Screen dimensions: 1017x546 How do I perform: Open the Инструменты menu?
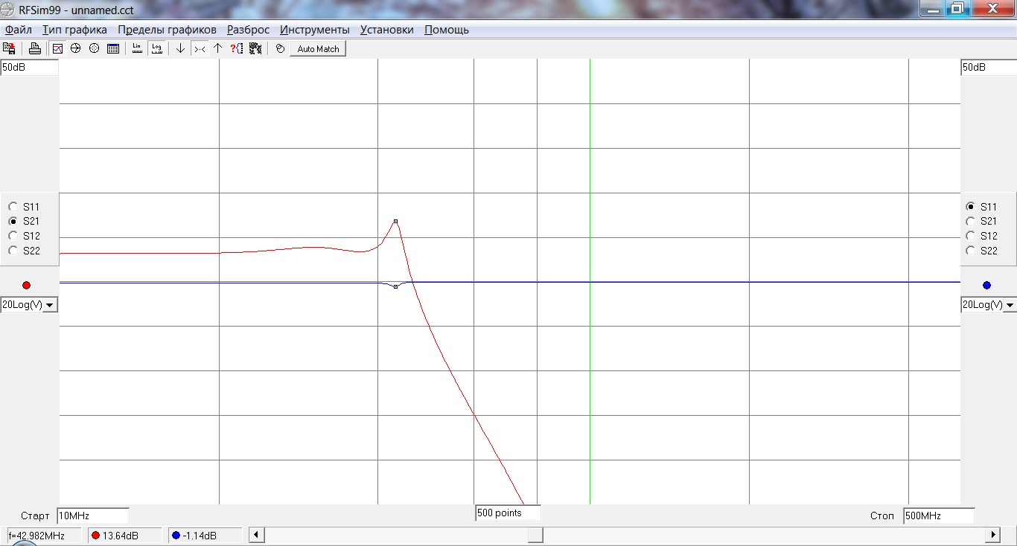click(314, 30)
